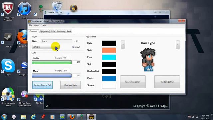Open the World of Warcraft desktop icon
213x120 pixels.
pyautogui.click(x=74, y=8)
